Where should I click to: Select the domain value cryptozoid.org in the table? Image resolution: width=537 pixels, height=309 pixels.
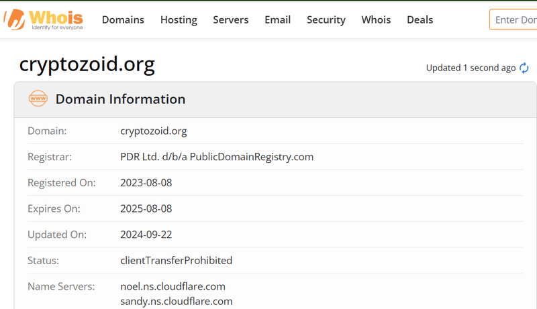pos(154,131)
